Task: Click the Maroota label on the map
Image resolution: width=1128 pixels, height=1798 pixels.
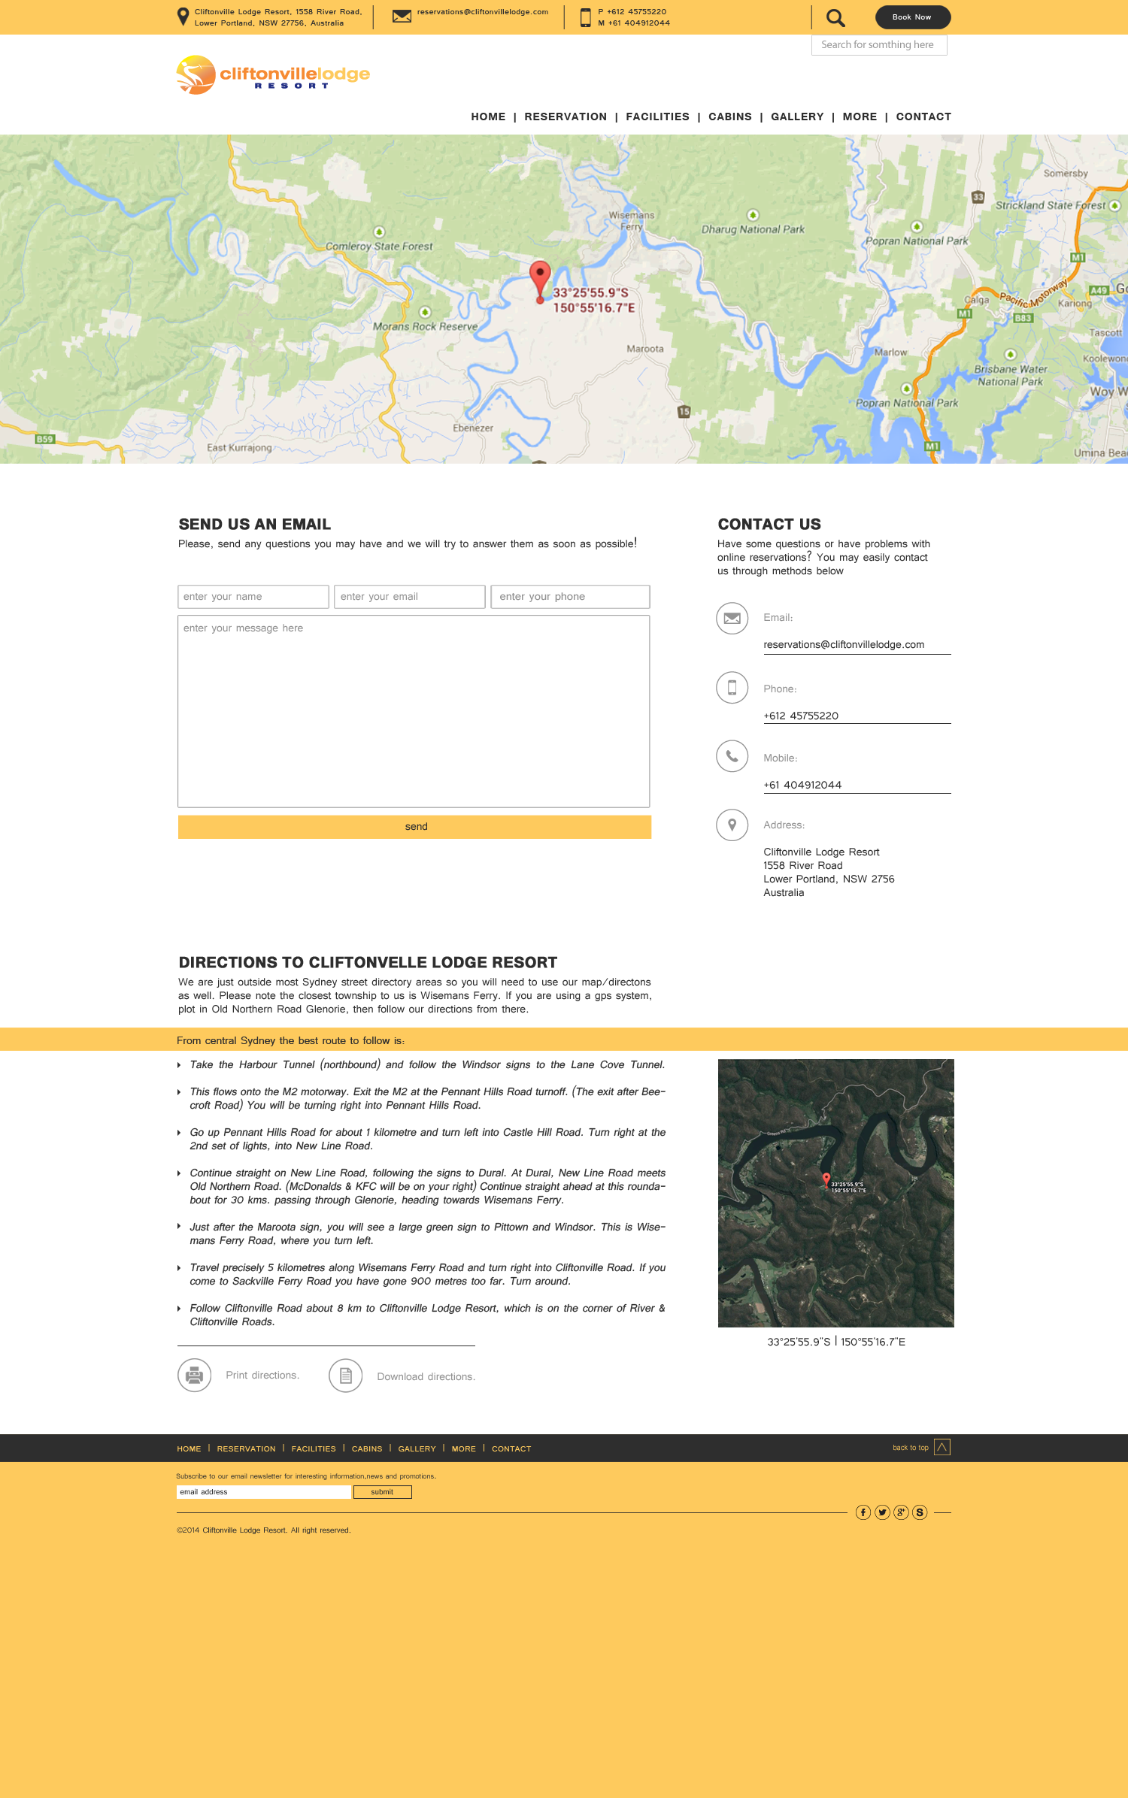Action: pos(645,349)
